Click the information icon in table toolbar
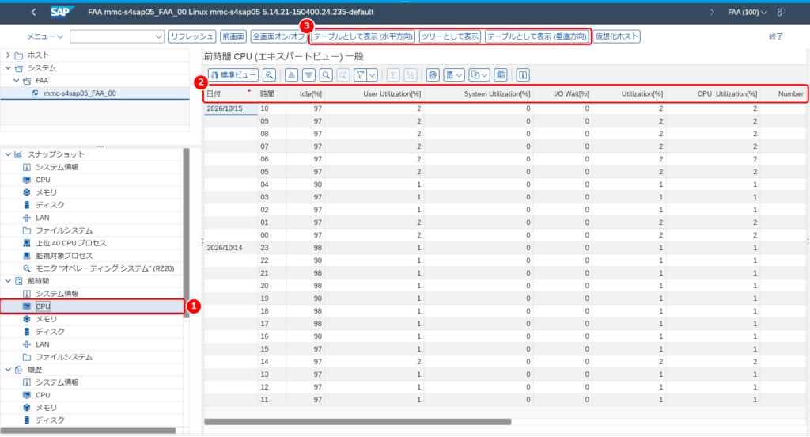Image resolution: width=810 pixels, height=437 pixels. (x=523, y=75)
